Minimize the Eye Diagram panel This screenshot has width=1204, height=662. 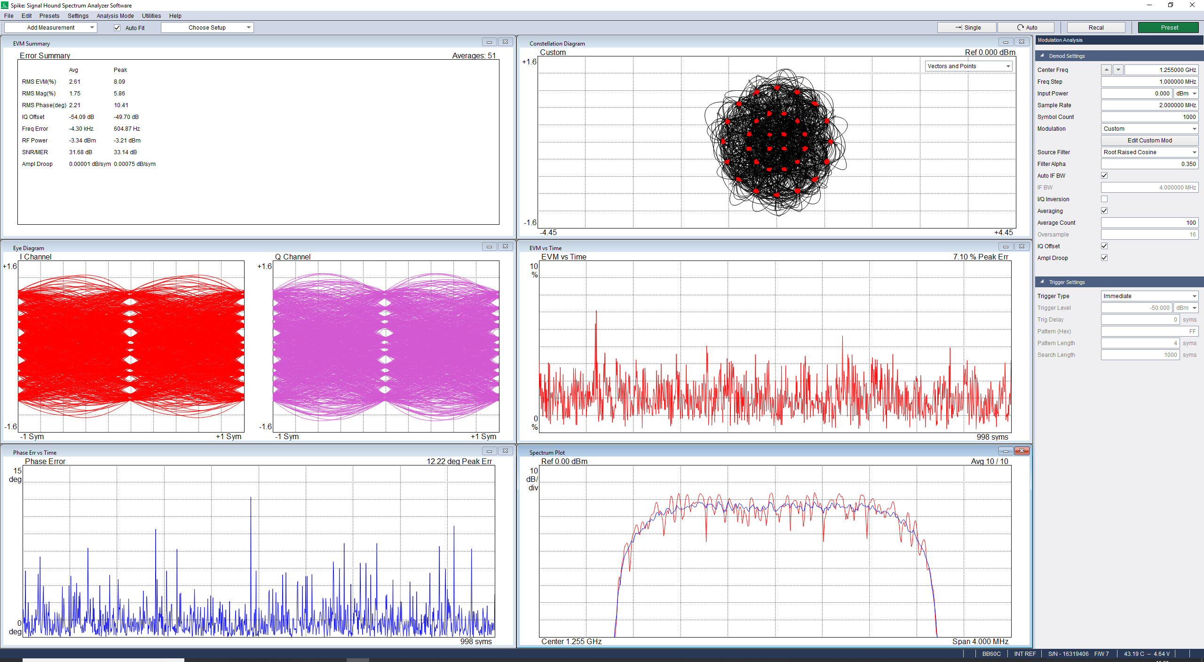pos(489,246)
